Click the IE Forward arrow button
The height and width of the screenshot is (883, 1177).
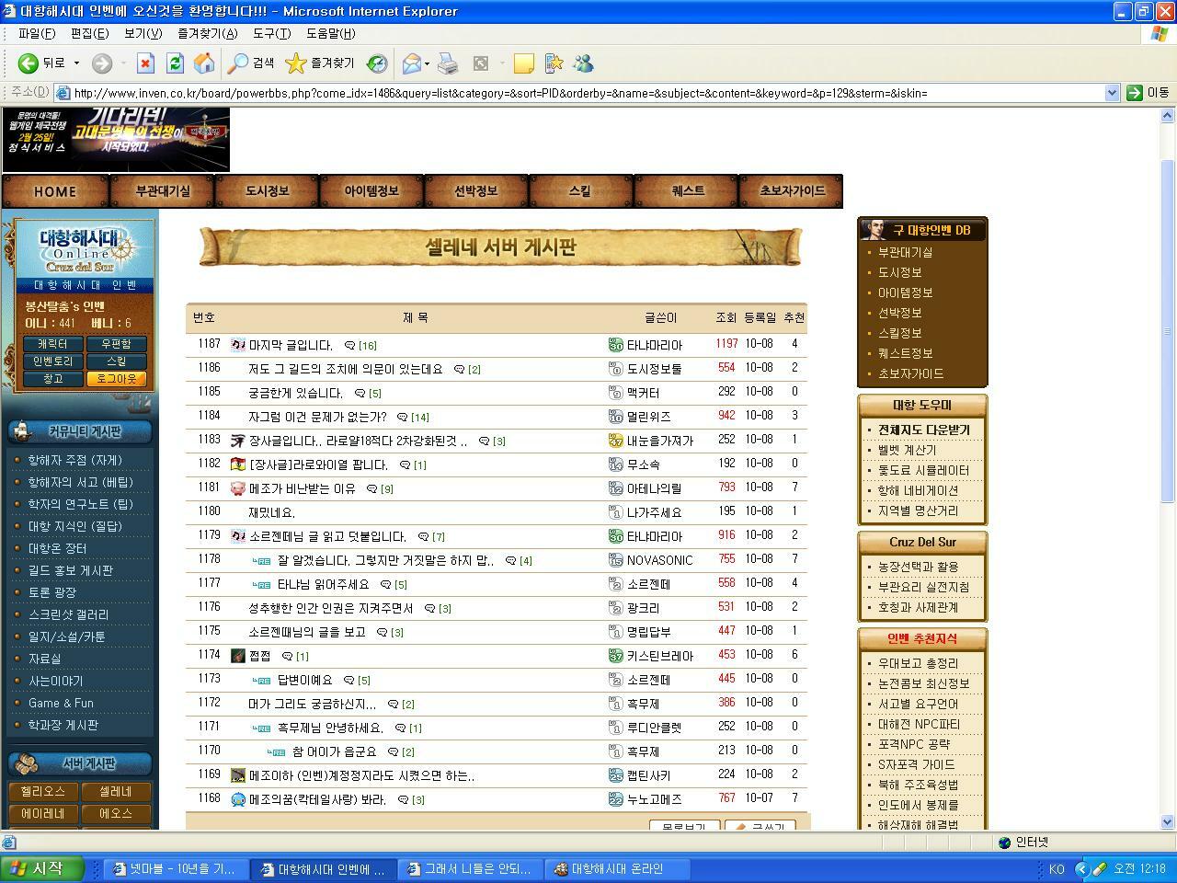pyautogui.click(x=102, y=63)
